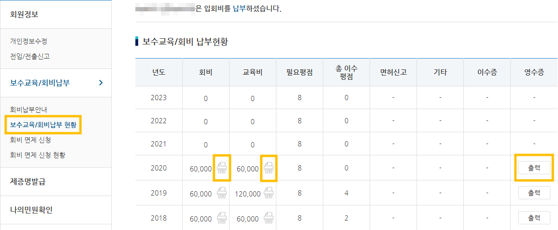The height and width of the screenshot is (230, 558).
Task: Click printer icon beside 2018 education fee
Action: tap(268, 218)
